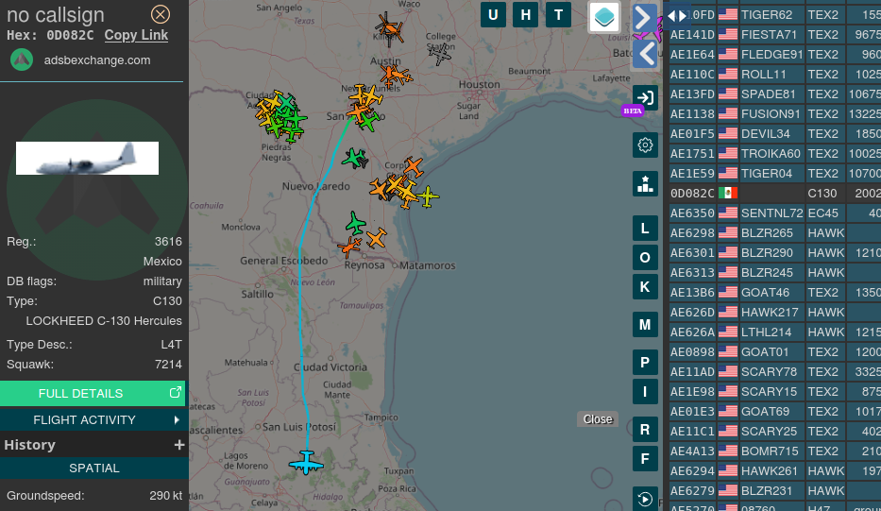The width and height of the screenshot is (881, 511).
Task: Select the SCARY78 table row
Action: tap(775, 371)
